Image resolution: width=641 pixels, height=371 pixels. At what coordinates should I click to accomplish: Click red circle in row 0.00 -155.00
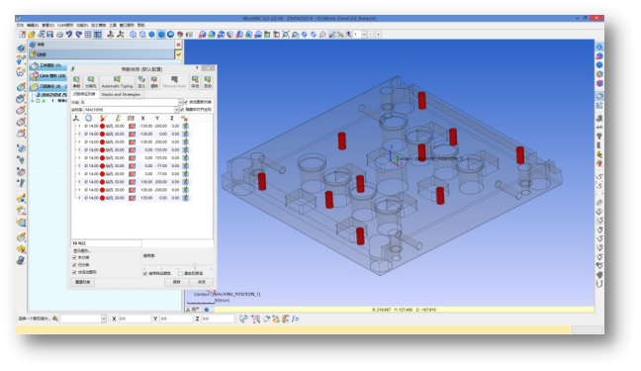click(x=102, y=150)
